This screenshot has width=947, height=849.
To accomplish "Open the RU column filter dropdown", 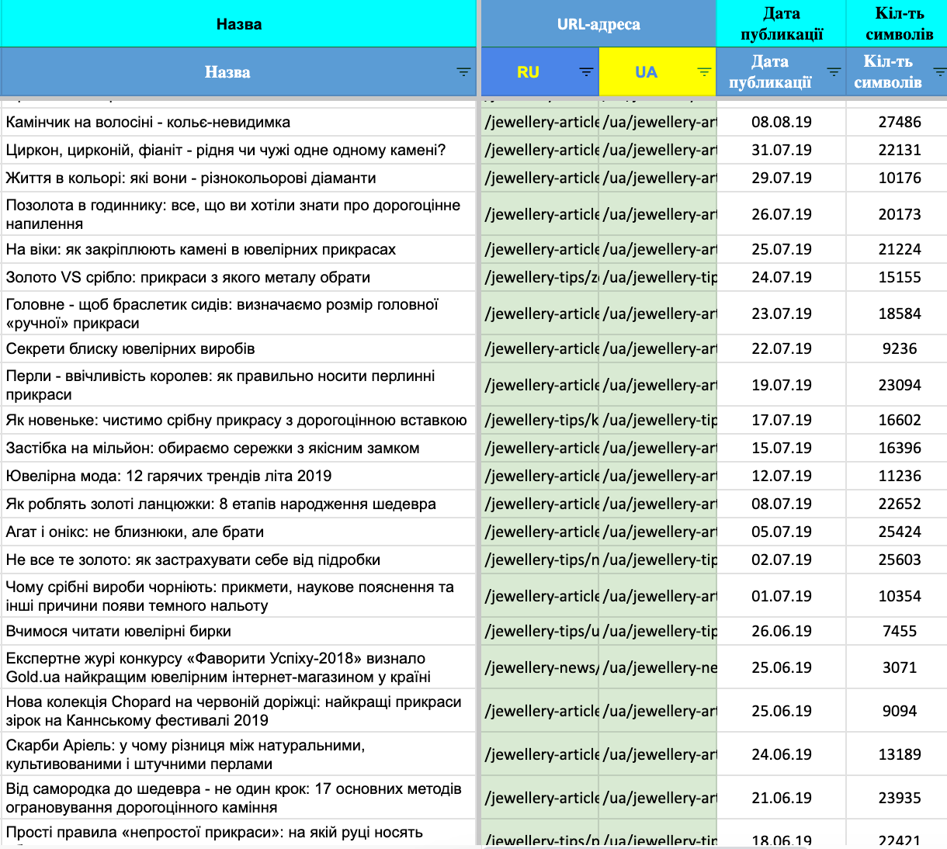I will (x=586, y=72).
